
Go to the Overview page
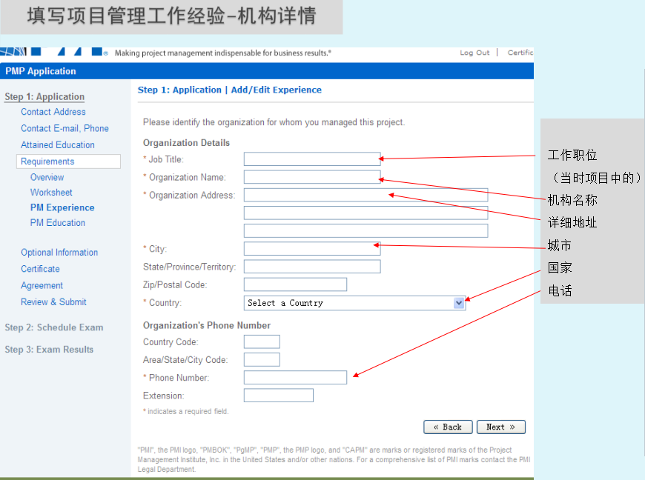pyautogui.click(x=47, y=177)
